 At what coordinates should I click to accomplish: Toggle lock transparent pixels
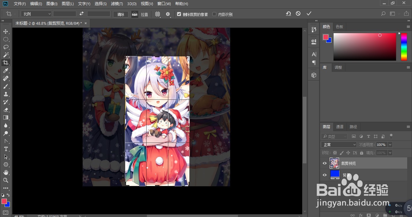[335, 153]
